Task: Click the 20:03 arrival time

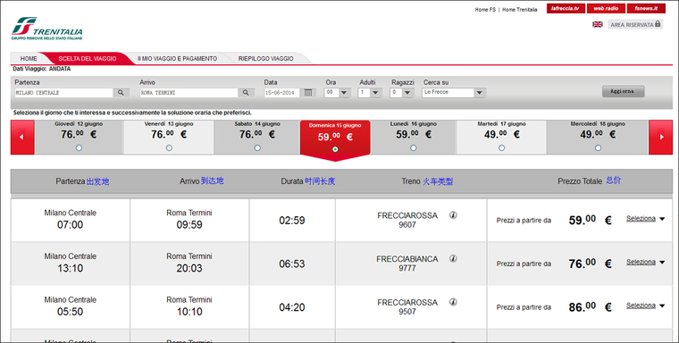Action: tap(189, 268)
